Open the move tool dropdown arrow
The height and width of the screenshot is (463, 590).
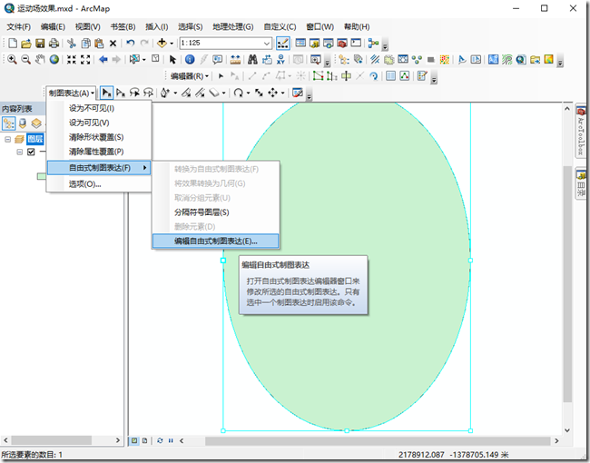click(282, 93)
